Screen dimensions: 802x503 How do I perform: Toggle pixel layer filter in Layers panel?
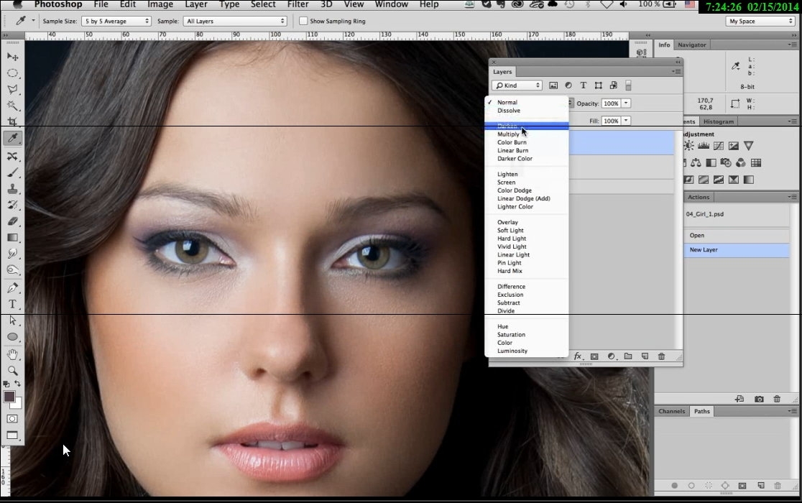(x=553, y=86)
